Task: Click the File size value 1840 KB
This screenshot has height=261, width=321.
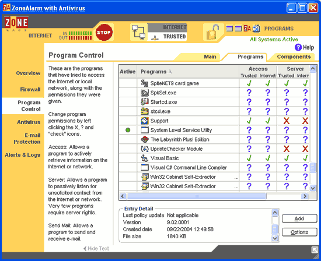Action: point(176,237)
